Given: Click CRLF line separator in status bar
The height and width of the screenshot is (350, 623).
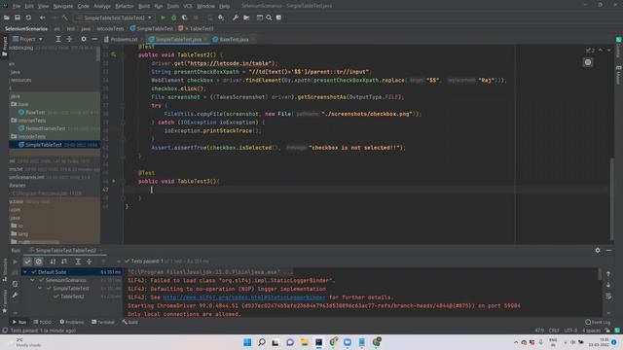Looking at the screenshot, I should point(554,331).
